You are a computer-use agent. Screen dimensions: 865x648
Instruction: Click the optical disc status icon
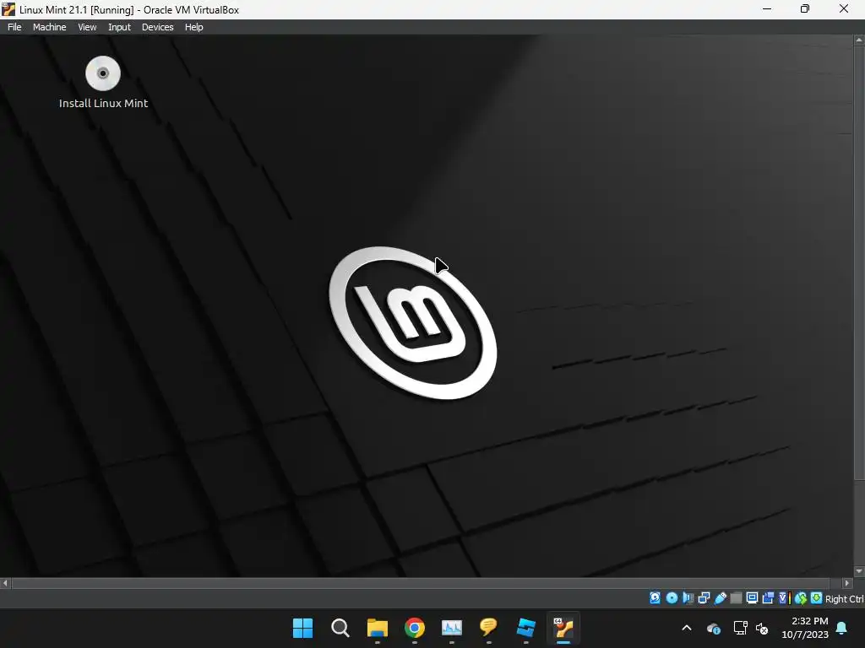pyautogui.click(x=672, y=598)
